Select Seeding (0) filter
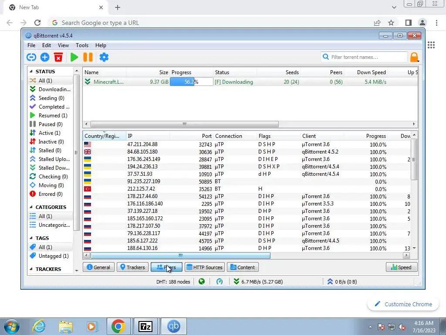Viewport: 446px width, 335px height. click(50, 98)
